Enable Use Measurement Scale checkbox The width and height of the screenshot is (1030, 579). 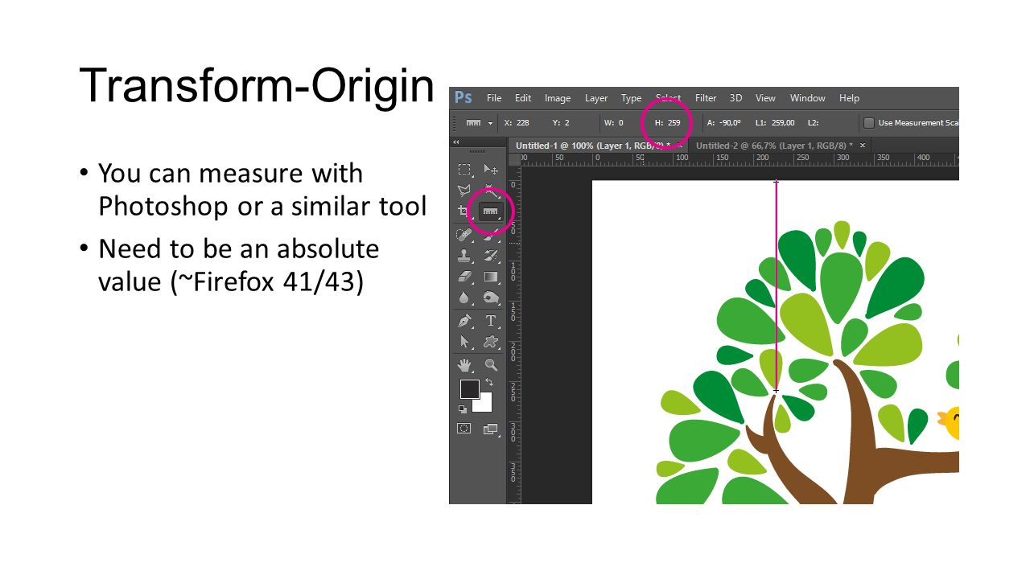pyautogui.click(x=868, y=123)
